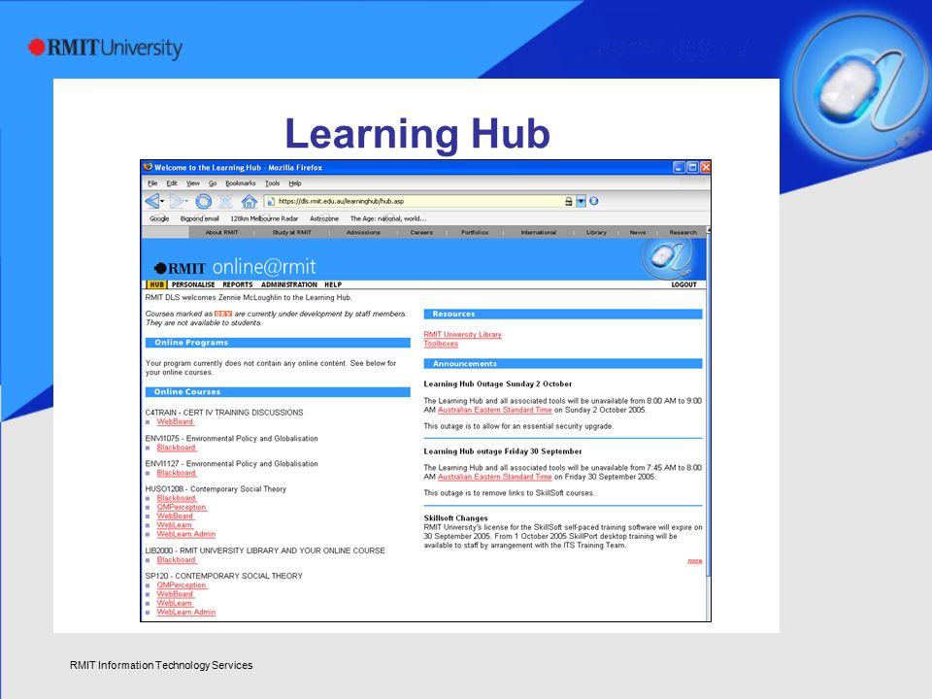Screen dimensions: 932x699
Task: Open the Edit menu
Action: click(x=172, y=183)
